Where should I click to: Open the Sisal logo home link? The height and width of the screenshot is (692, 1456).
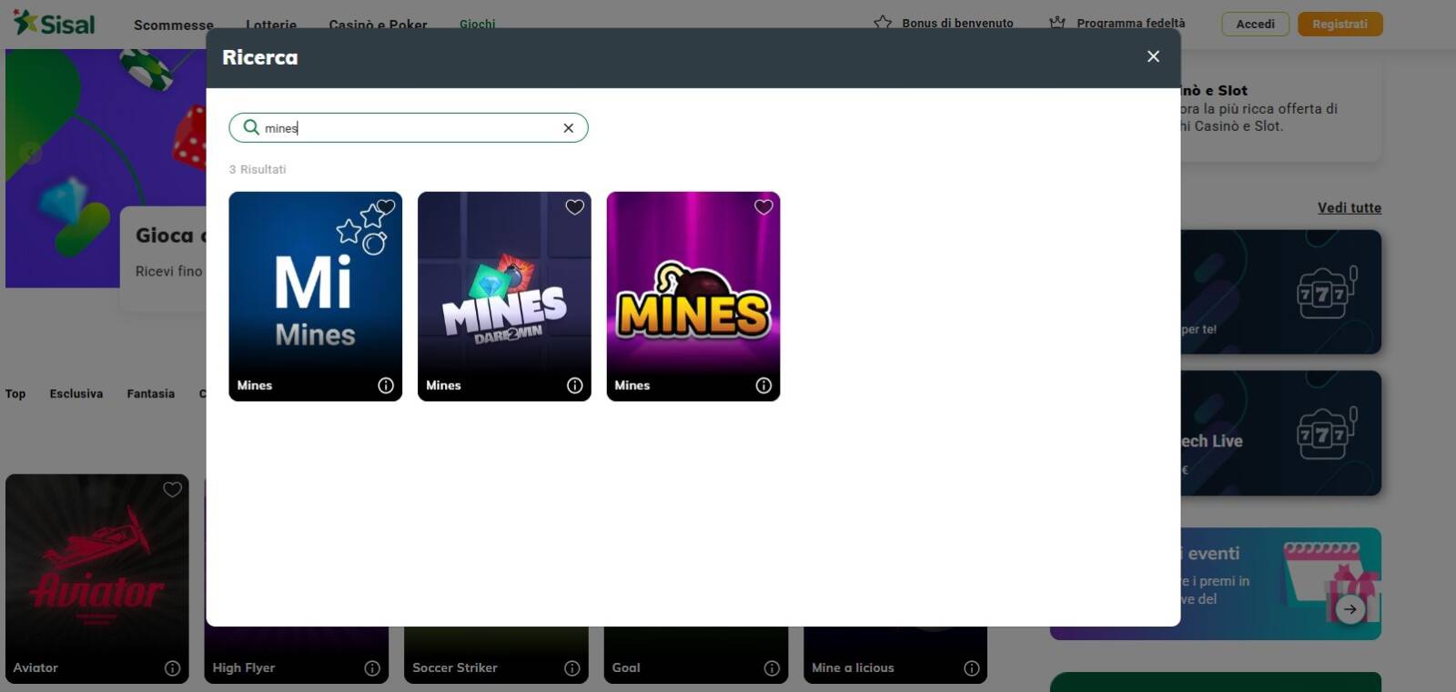[55, 23]
